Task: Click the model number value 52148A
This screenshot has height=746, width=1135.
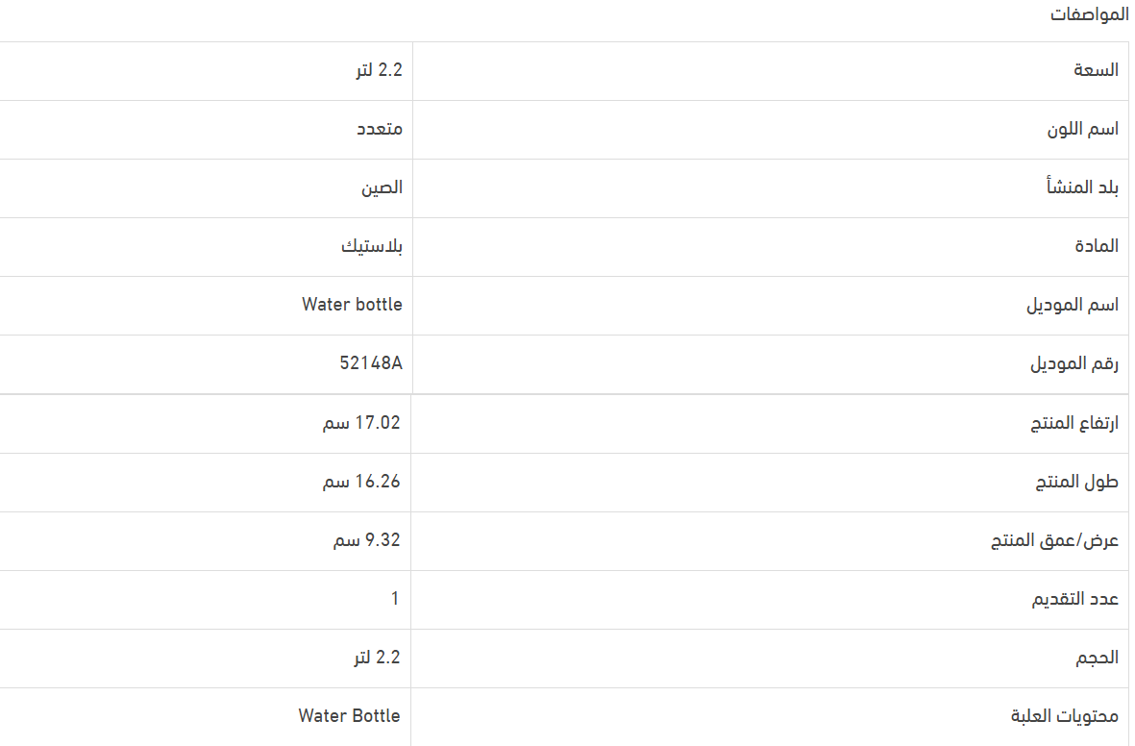Action: [371, 363]
